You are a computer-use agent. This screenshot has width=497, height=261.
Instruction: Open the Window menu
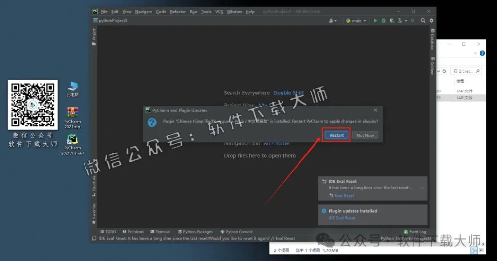(234, 12)
